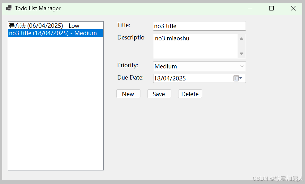Click the Delete button
The image size is (305, 184).
click(190, 94)
